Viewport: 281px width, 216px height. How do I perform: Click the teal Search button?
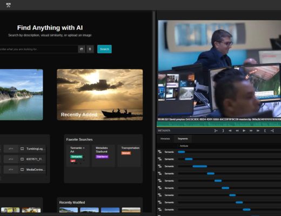tap(104, 49)
